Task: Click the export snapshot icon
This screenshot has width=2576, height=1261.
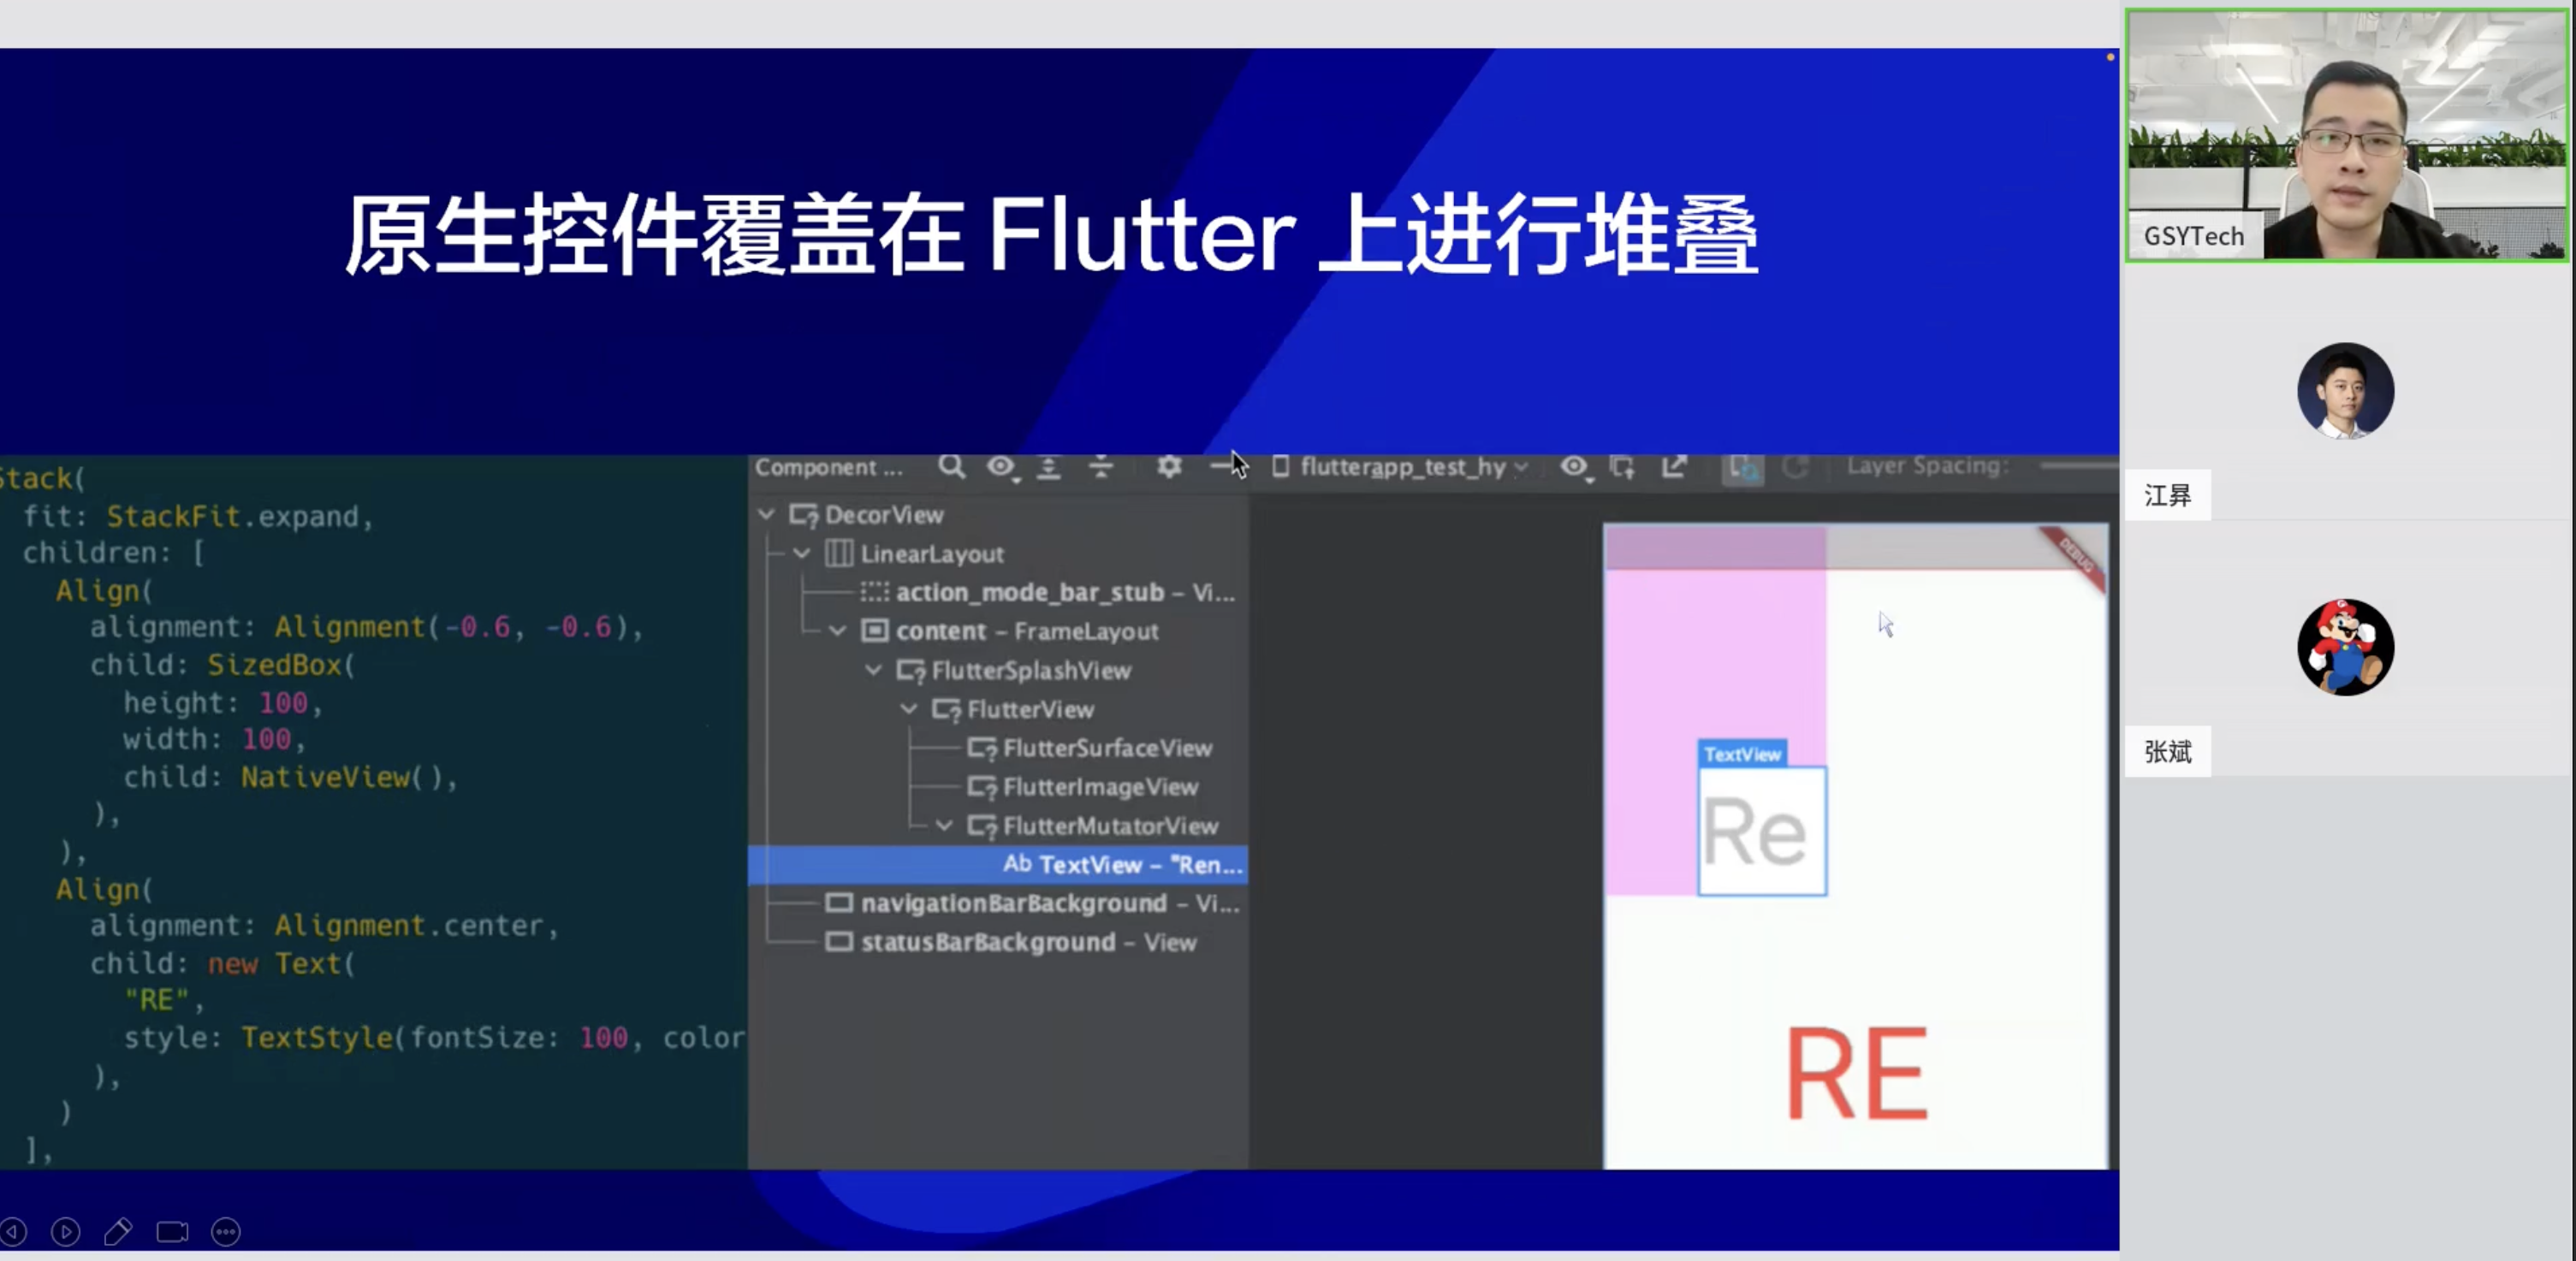Action: 1674,467
